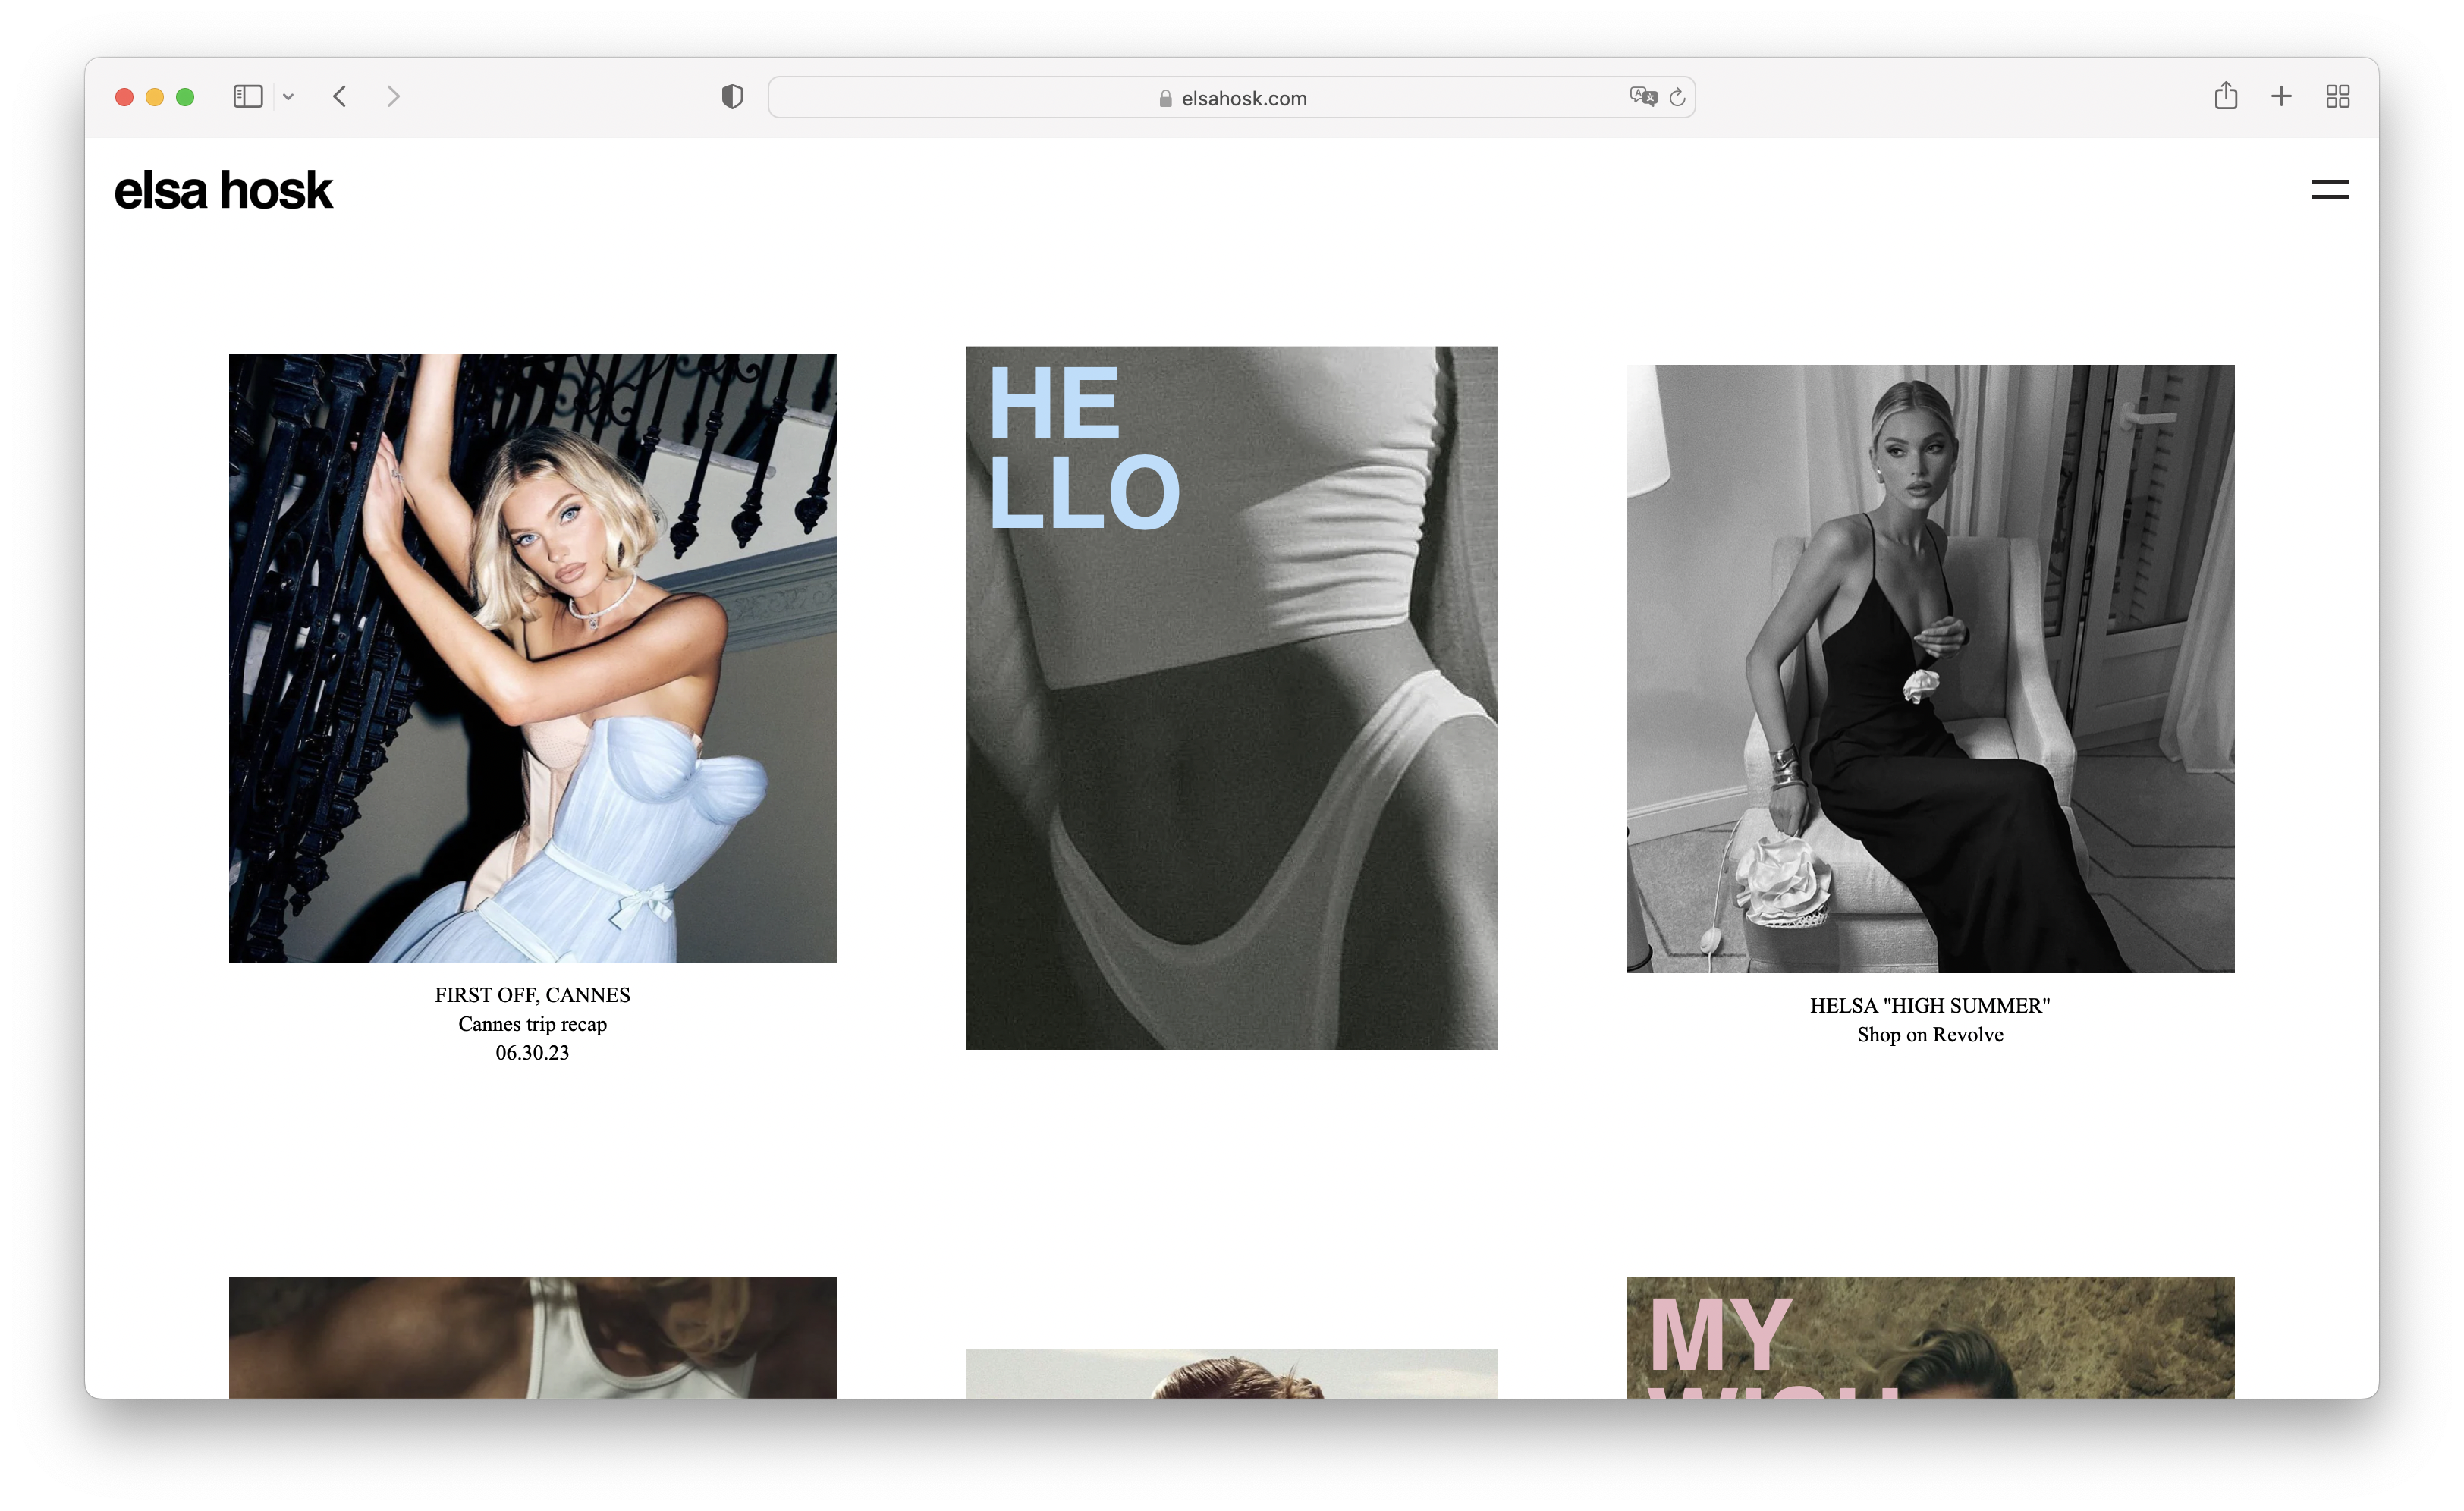2464x1511 pixels.
Task: Click the elsa hosk logo
Action: [x=223, y=190]
